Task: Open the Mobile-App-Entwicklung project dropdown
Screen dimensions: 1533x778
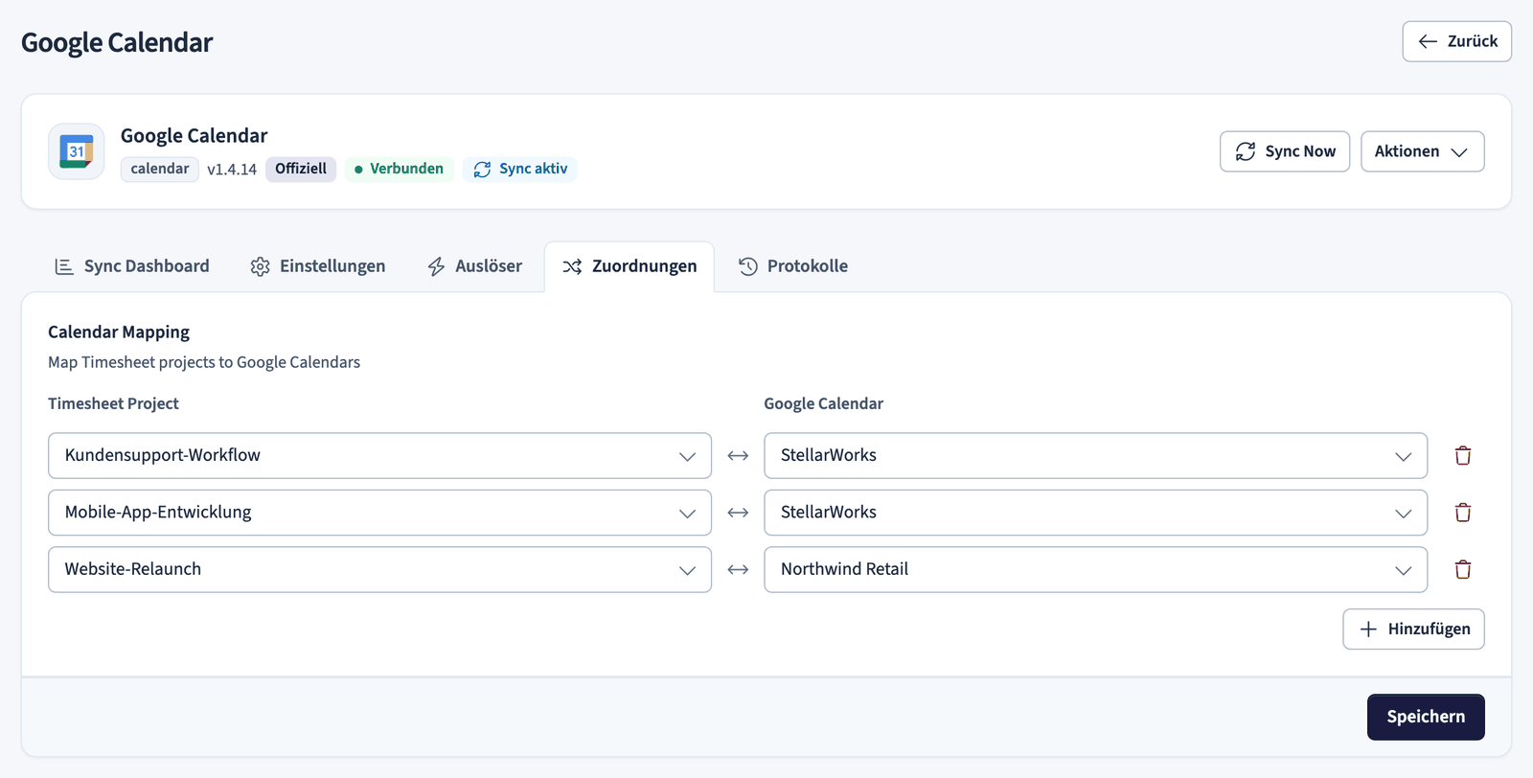Action: tap(379, 513)
